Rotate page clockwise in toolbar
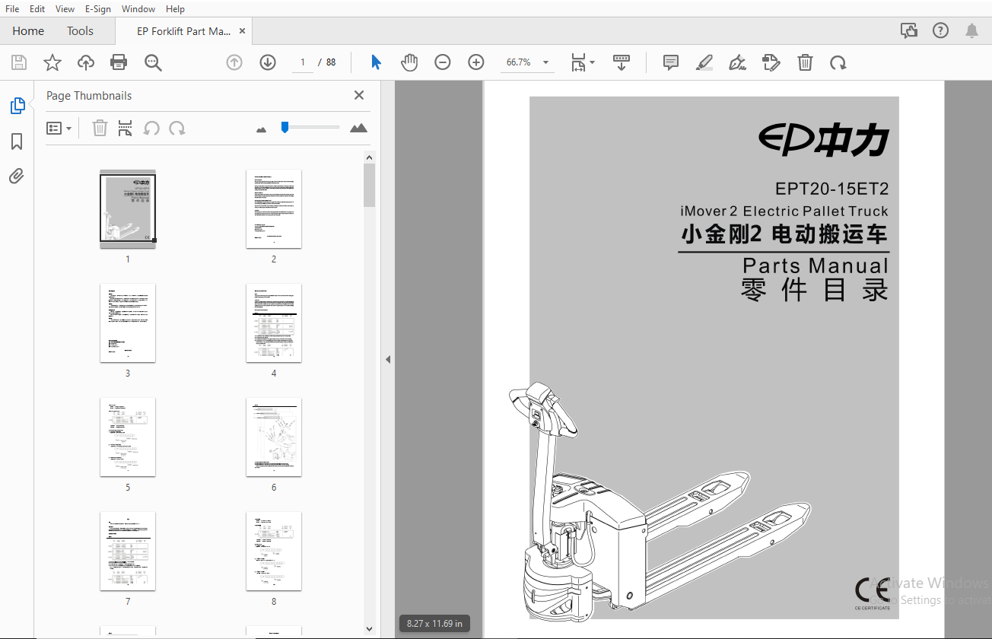This screenshot has height=639, width=992. point(838,62)
